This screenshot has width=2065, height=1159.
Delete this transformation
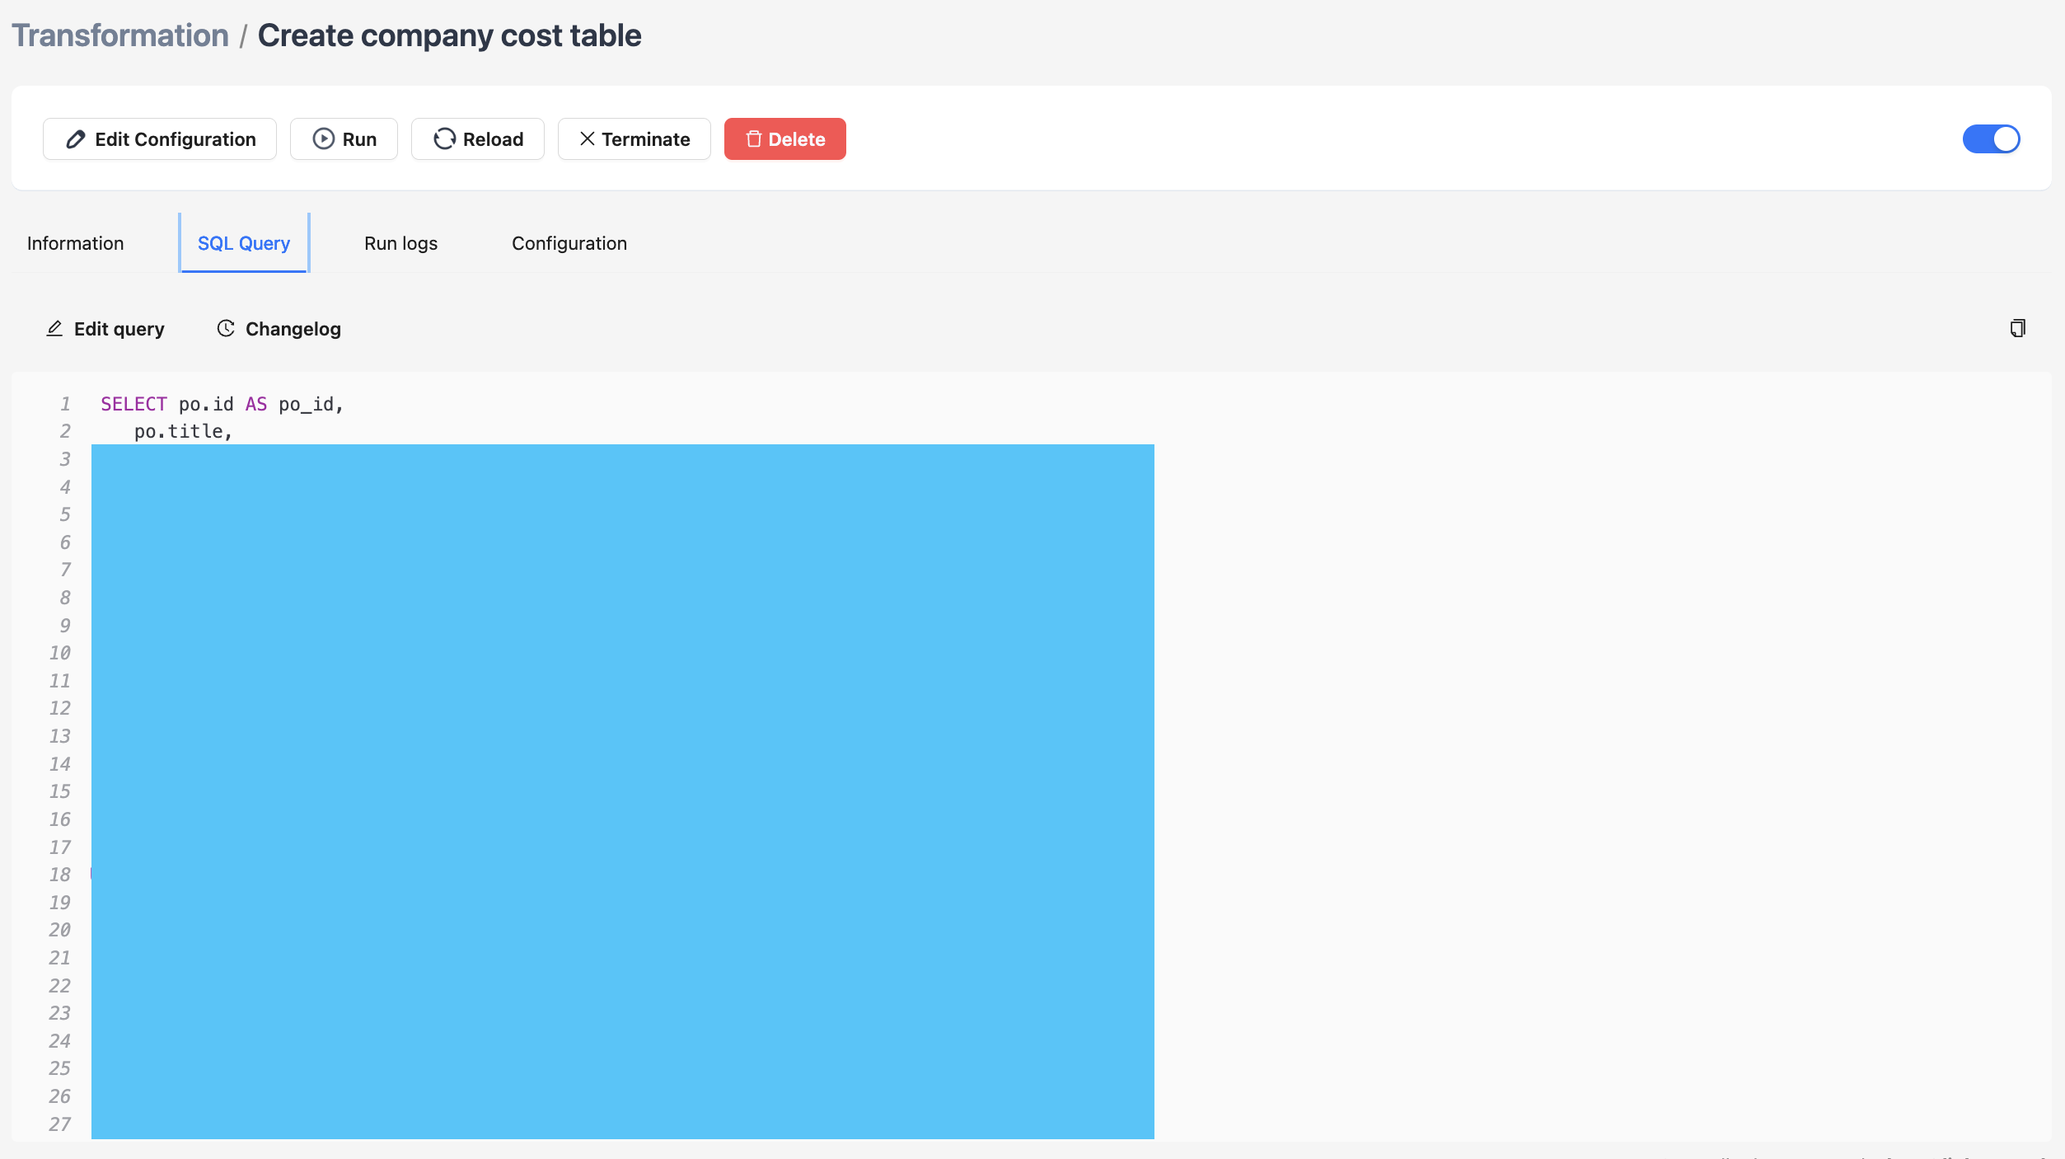tap(785, 139)
